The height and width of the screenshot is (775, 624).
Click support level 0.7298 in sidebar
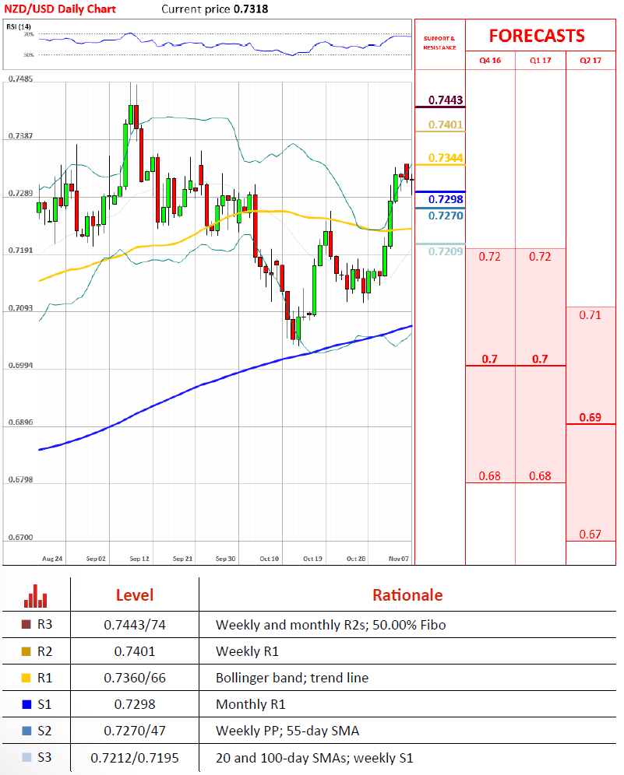pyautogui.click(x=446, y=199)
